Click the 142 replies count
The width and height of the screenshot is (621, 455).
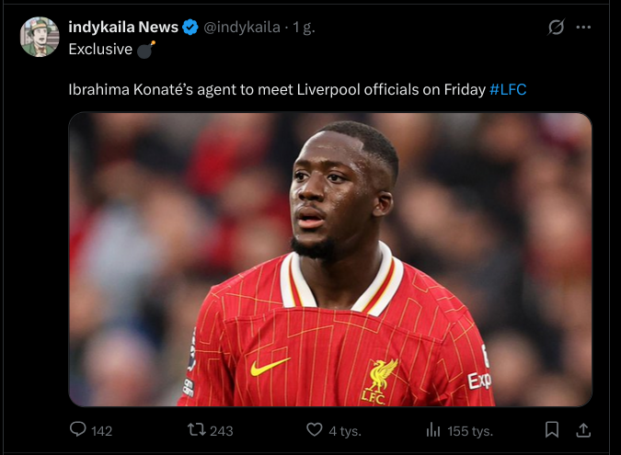pos(101,430)
